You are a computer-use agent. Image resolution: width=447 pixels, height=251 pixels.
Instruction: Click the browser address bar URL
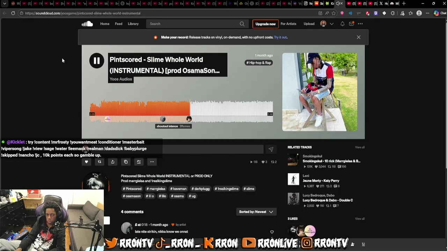(x=83, y=13)
